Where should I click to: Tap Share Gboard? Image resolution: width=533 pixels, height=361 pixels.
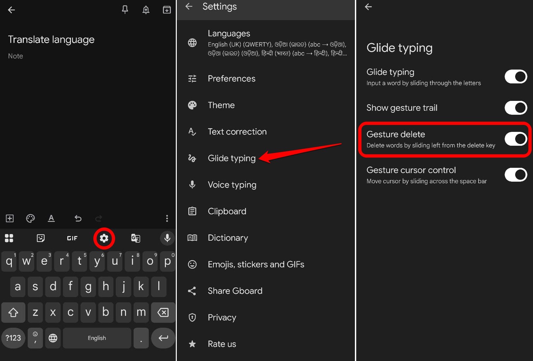coord(266,291)
